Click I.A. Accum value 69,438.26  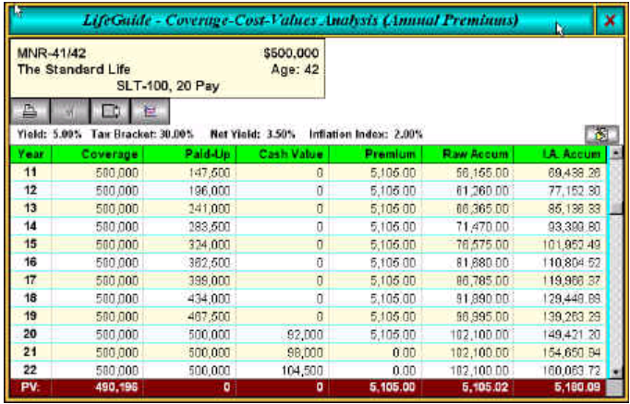(575, 172)
